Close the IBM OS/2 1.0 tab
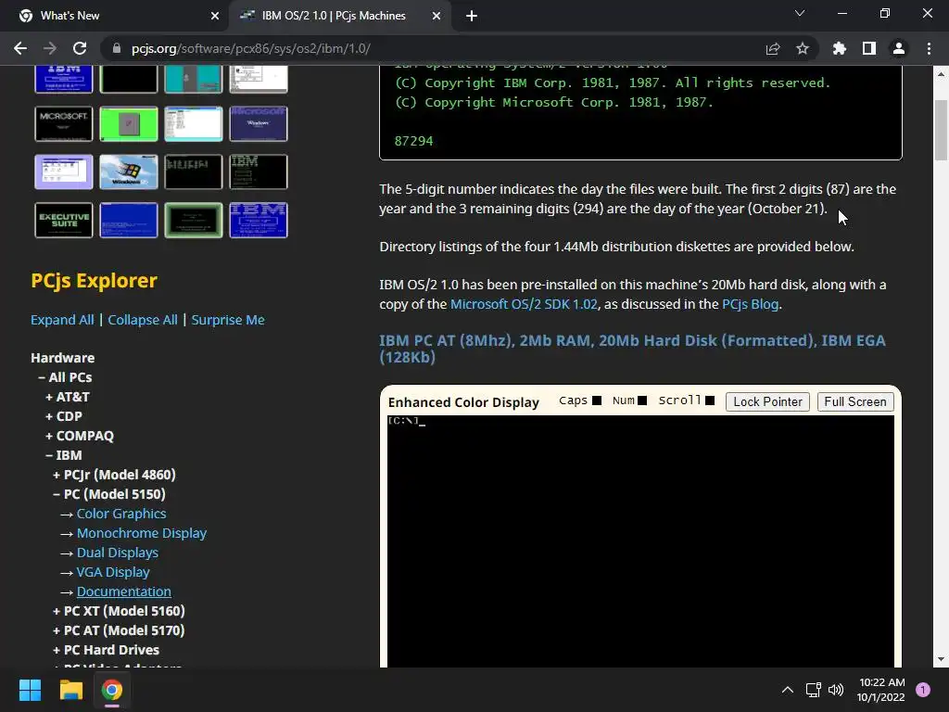 [437, 16]
